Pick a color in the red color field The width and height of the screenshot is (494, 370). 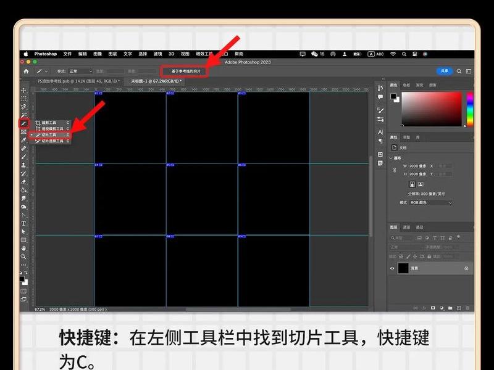click(432, 109)
